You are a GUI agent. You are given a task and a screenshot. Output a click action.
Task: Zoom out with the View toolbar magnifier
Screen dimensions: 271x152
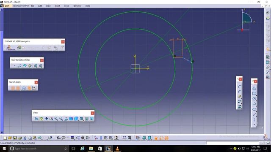click(x=61, y=119)
